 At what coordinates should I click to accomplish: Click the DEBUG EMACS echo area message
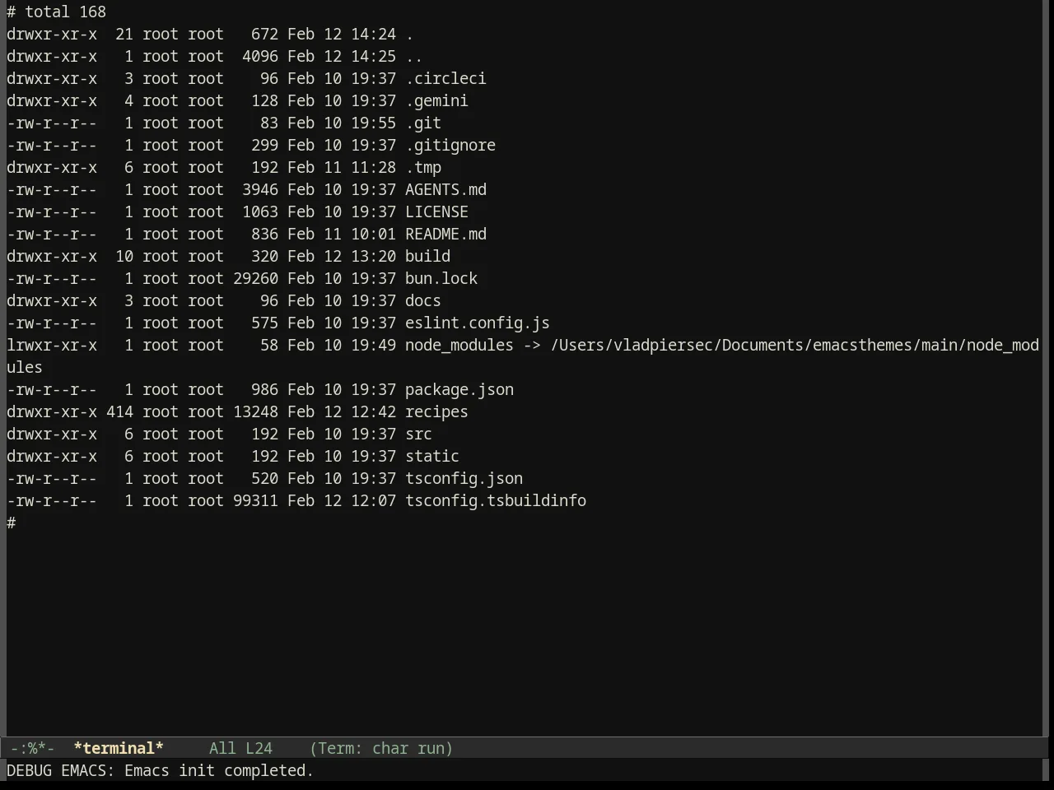160,770
